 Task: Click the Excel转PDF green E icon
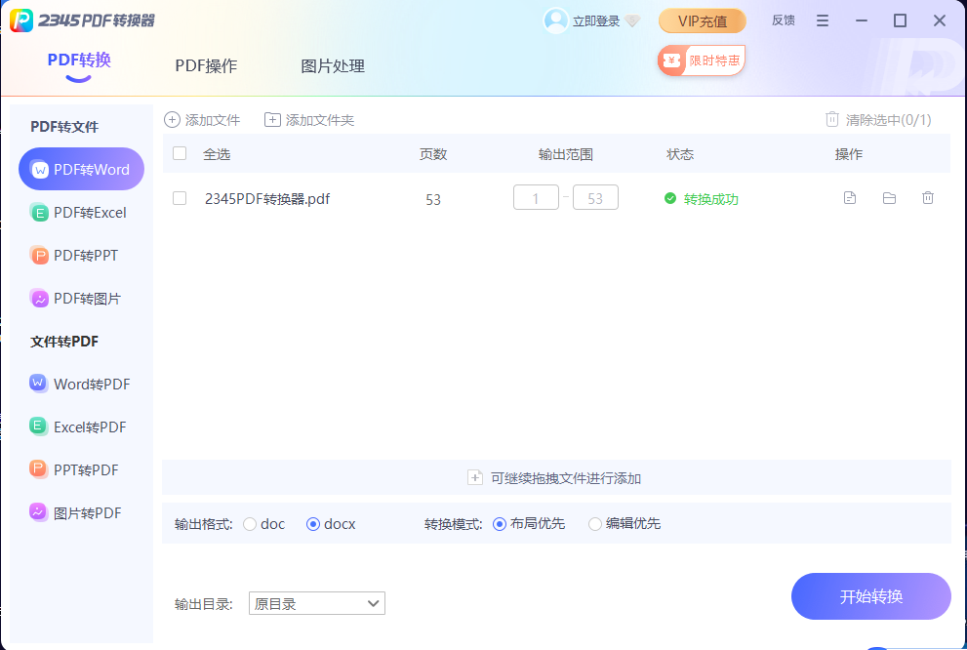click(x=38, y=427)
